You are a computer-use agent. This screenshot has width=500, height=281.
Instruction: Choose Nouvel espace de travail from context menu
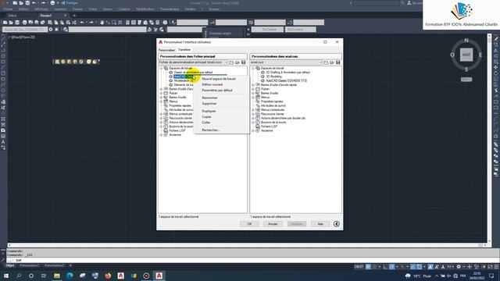219,79
